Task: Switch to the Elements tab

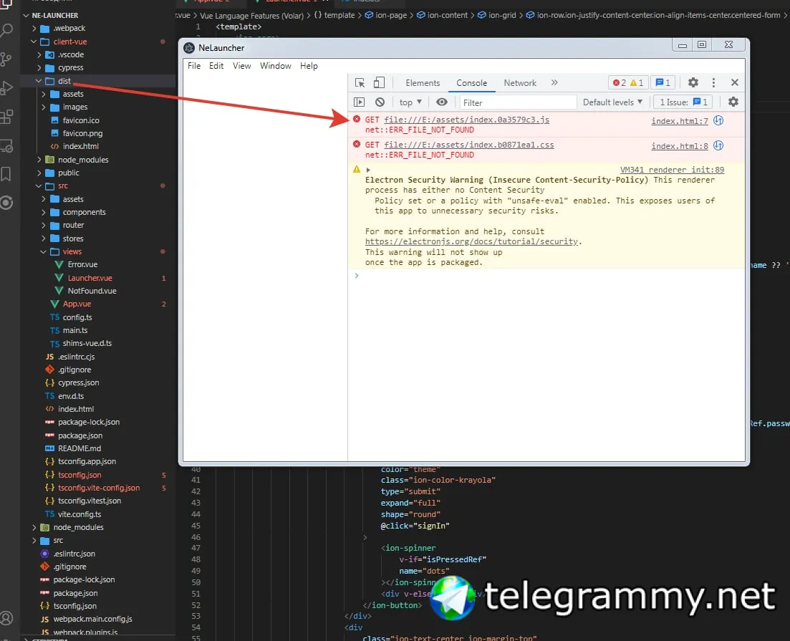Action: click(423, 83)
